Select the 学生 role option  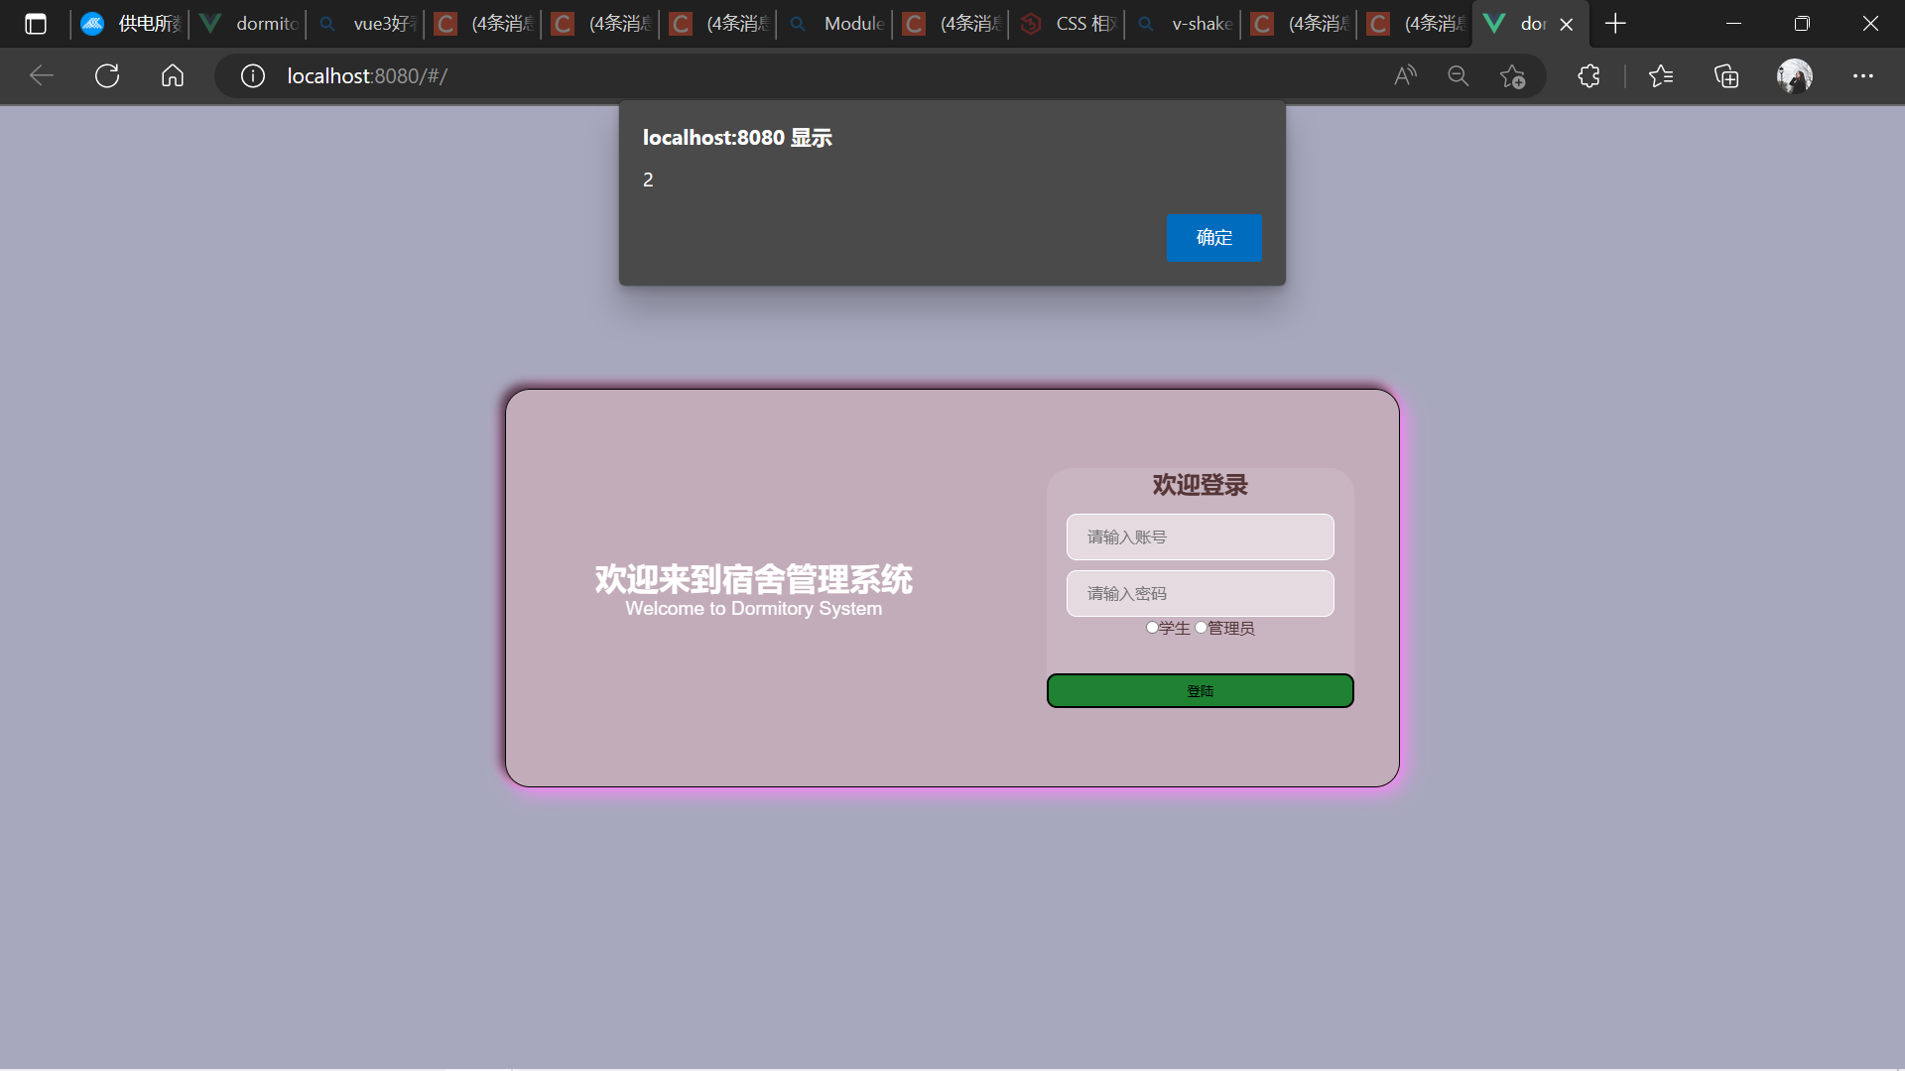[1151, 627]
